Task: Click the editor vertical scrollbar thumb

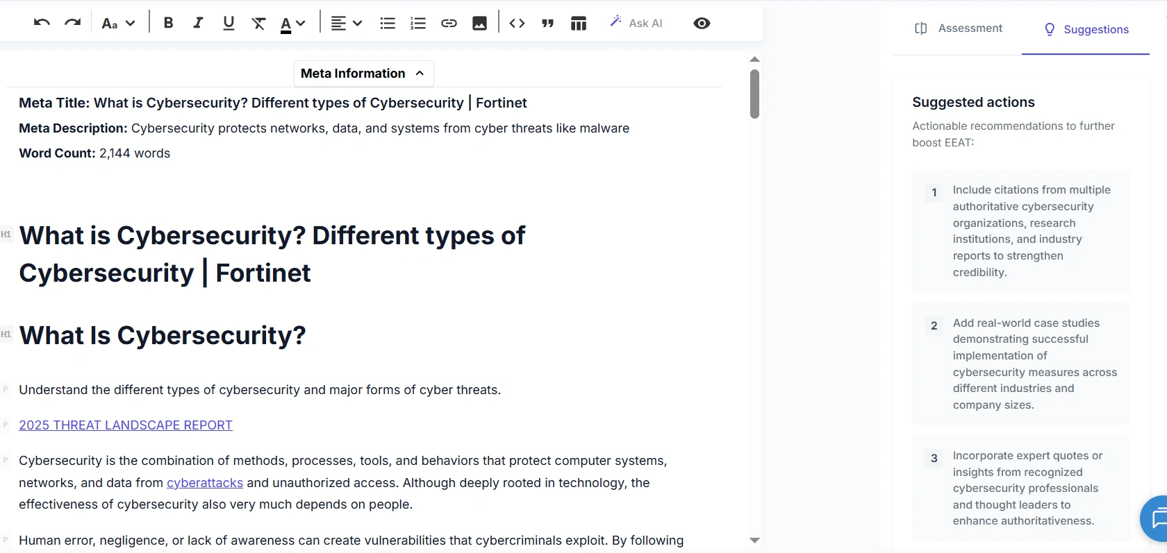Action: pos(754,94)
